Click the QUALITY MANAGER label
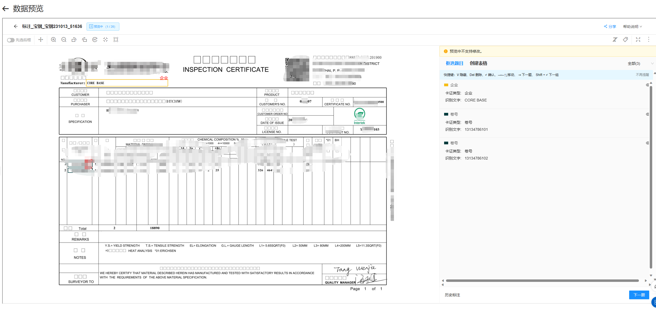The height and width of the screenshot is (325, 656). click(x=340, y=282)
